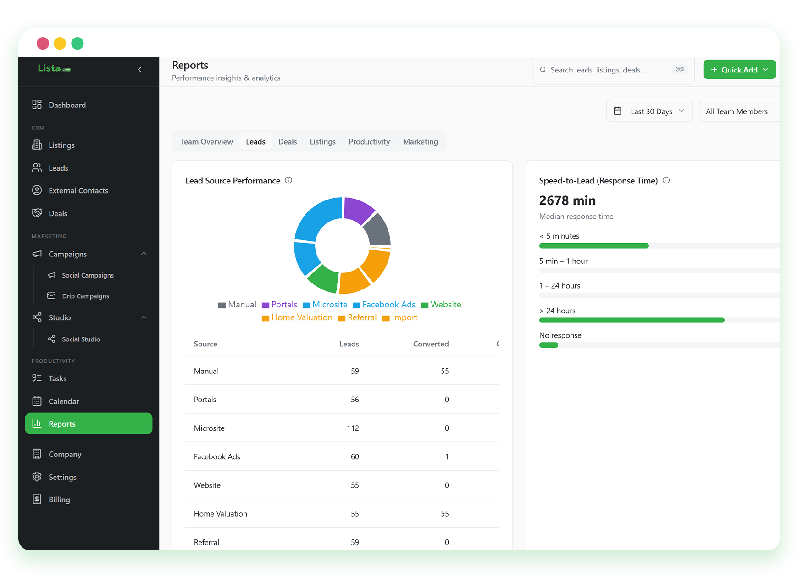Click the Billing receipt icon

coord(37,499)
